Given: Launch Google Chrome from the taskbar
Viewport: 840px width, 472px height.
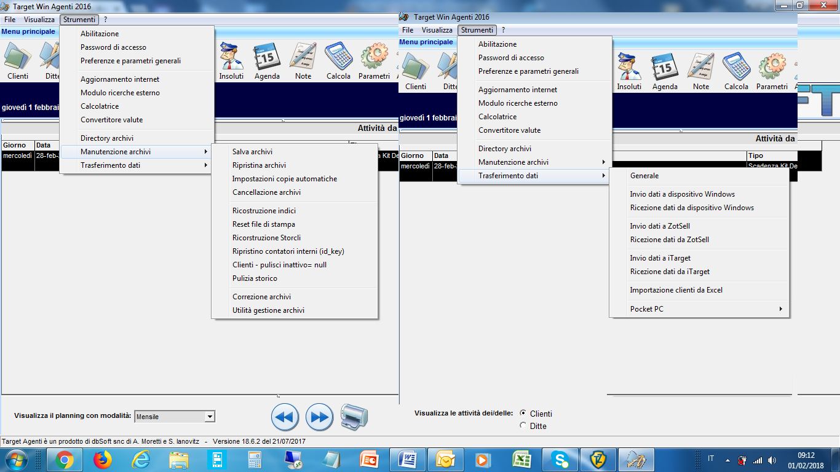Looking at the screenshot, I should pyautogui.click(x=65, y=459).
